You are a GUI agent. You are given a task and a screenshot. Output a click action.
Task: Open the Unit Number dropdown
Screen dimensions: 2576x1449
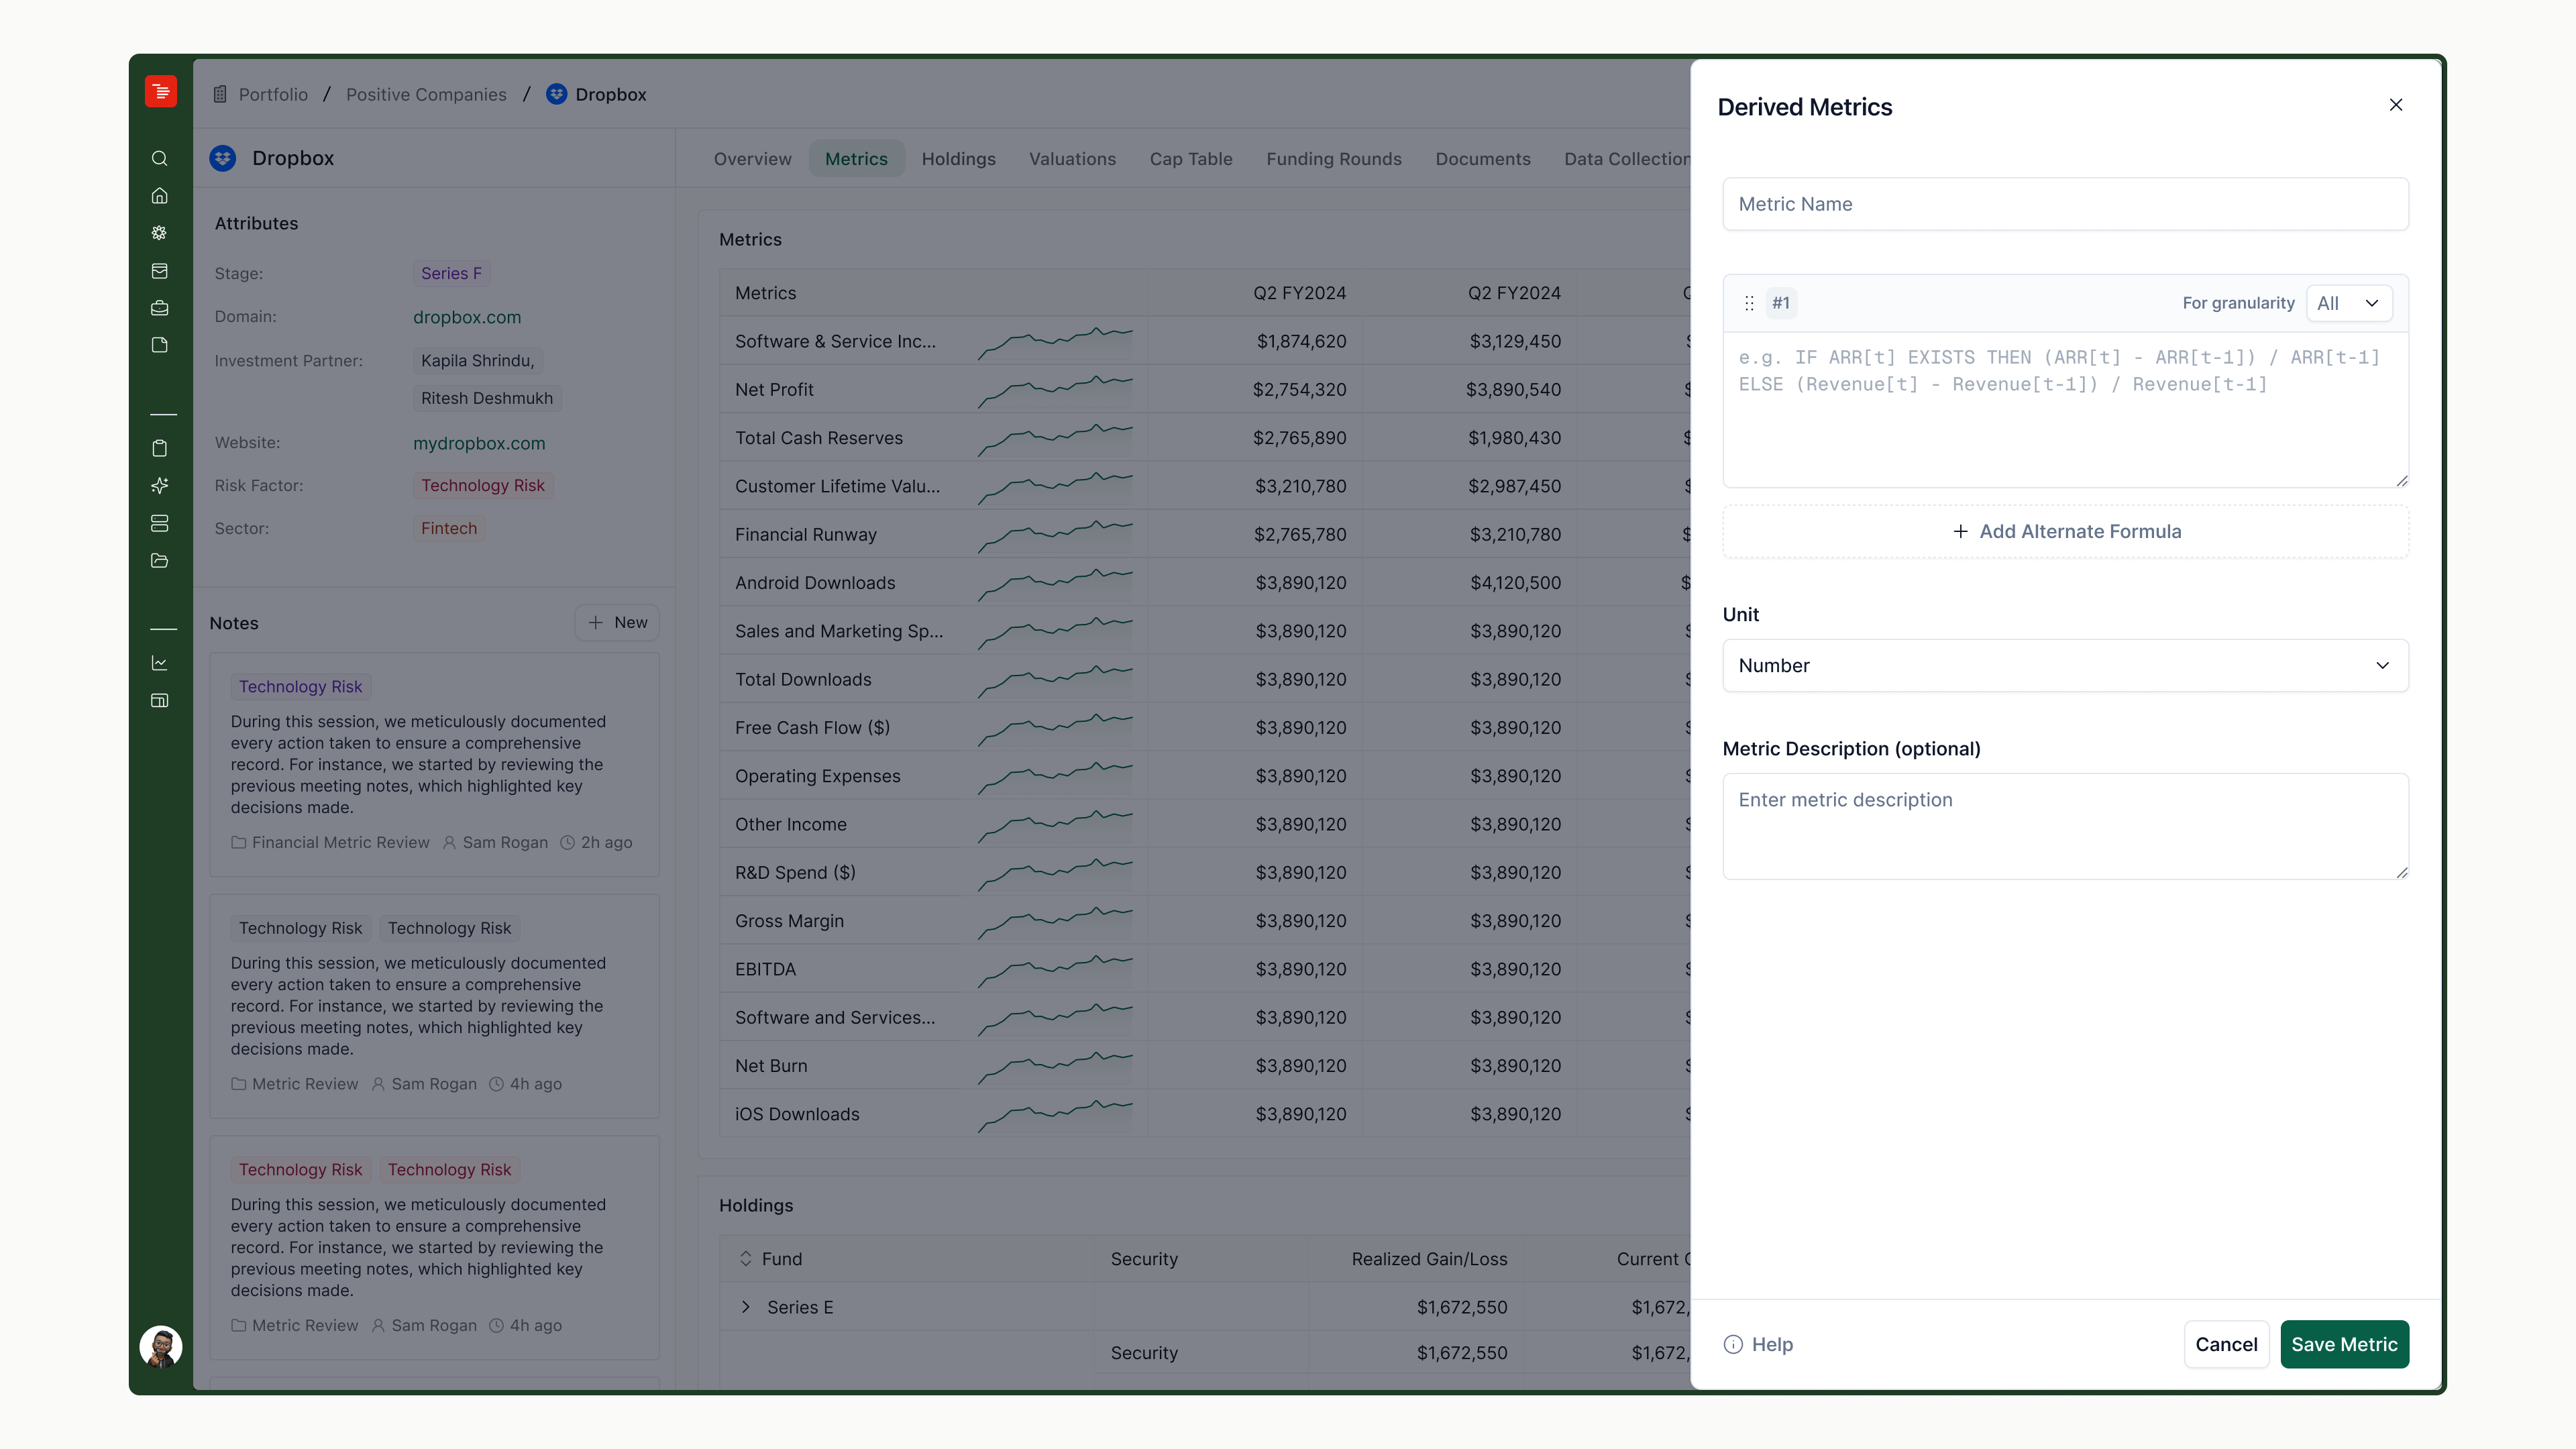click(x=2065, y=666)
